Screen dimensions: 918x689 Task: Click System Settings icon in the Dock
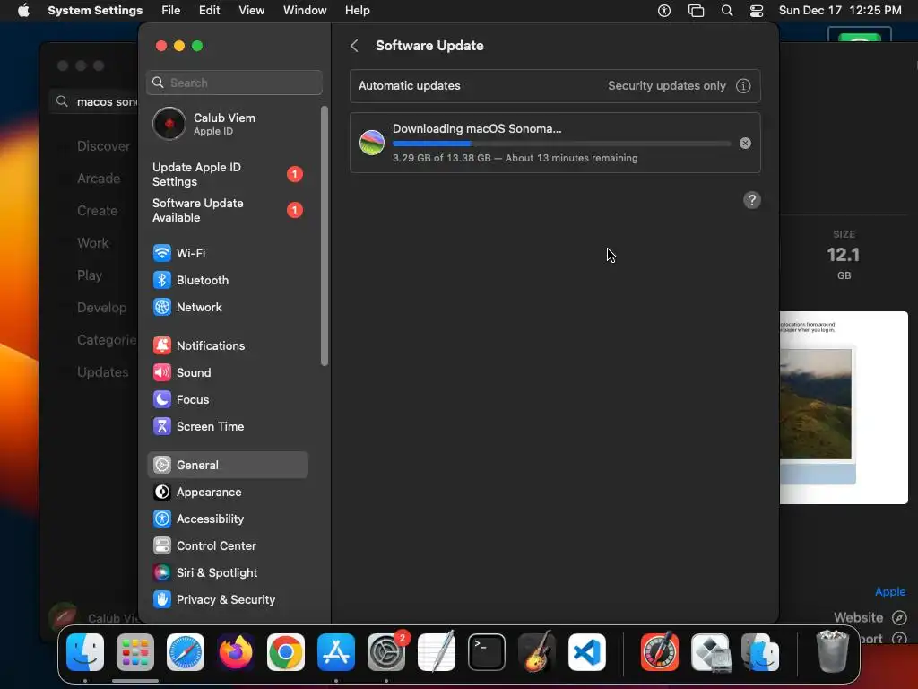tap(386, 652)
